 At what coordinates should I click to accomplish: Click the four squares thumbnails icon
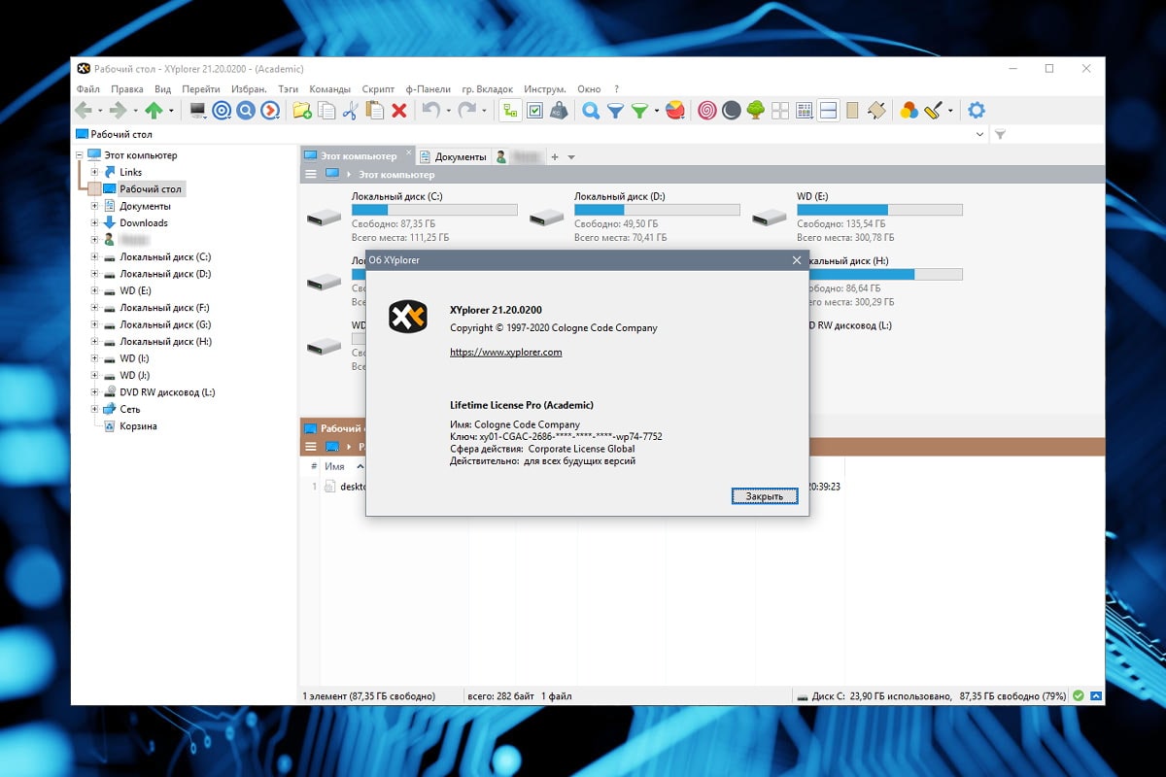click(780, 111)
